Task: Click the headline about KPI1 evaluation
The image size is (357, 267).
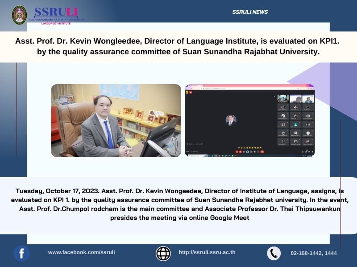Action: tap(178, 46)
